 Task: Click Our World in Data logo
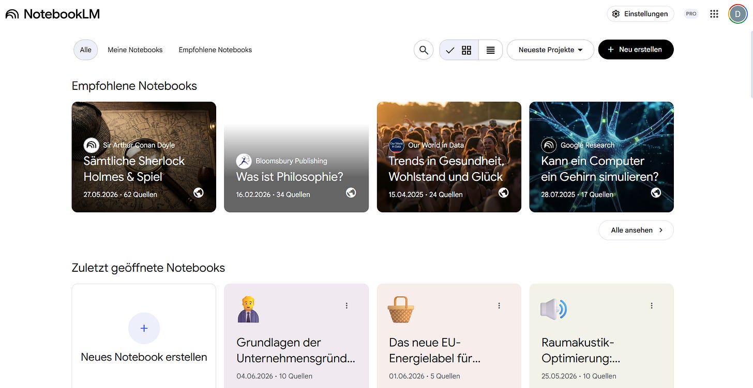click(x=396, y=145)
